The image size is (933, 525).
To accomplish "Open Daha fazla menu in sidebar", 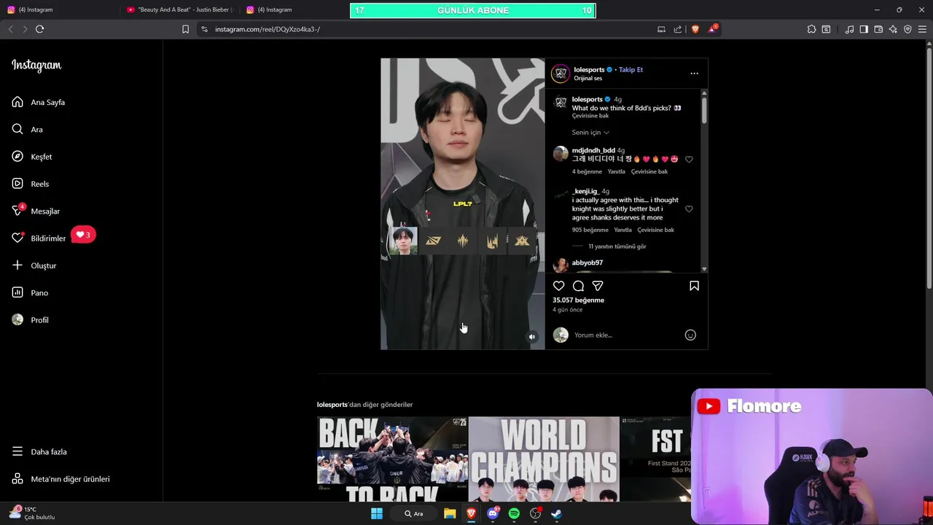I will coord(39,451).
